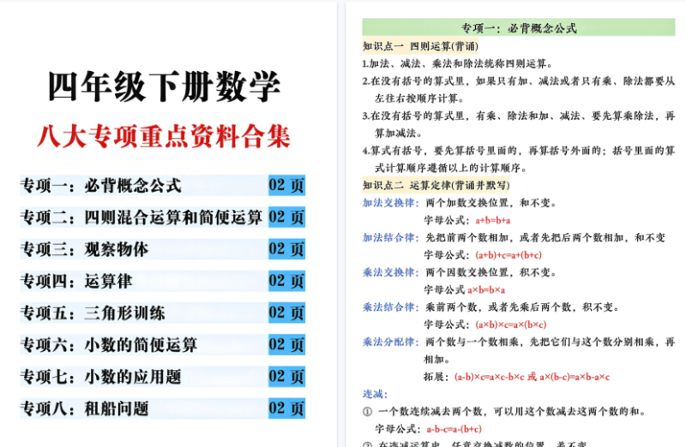This screenshot has width=686, height=447.
Task: Click the red subtitle 八大专项重点资料合集
Action: click(x=164, y=136)
